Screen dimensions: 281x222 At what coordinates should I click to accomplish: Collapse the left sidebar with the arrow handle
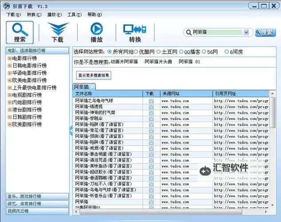(71, 130)
